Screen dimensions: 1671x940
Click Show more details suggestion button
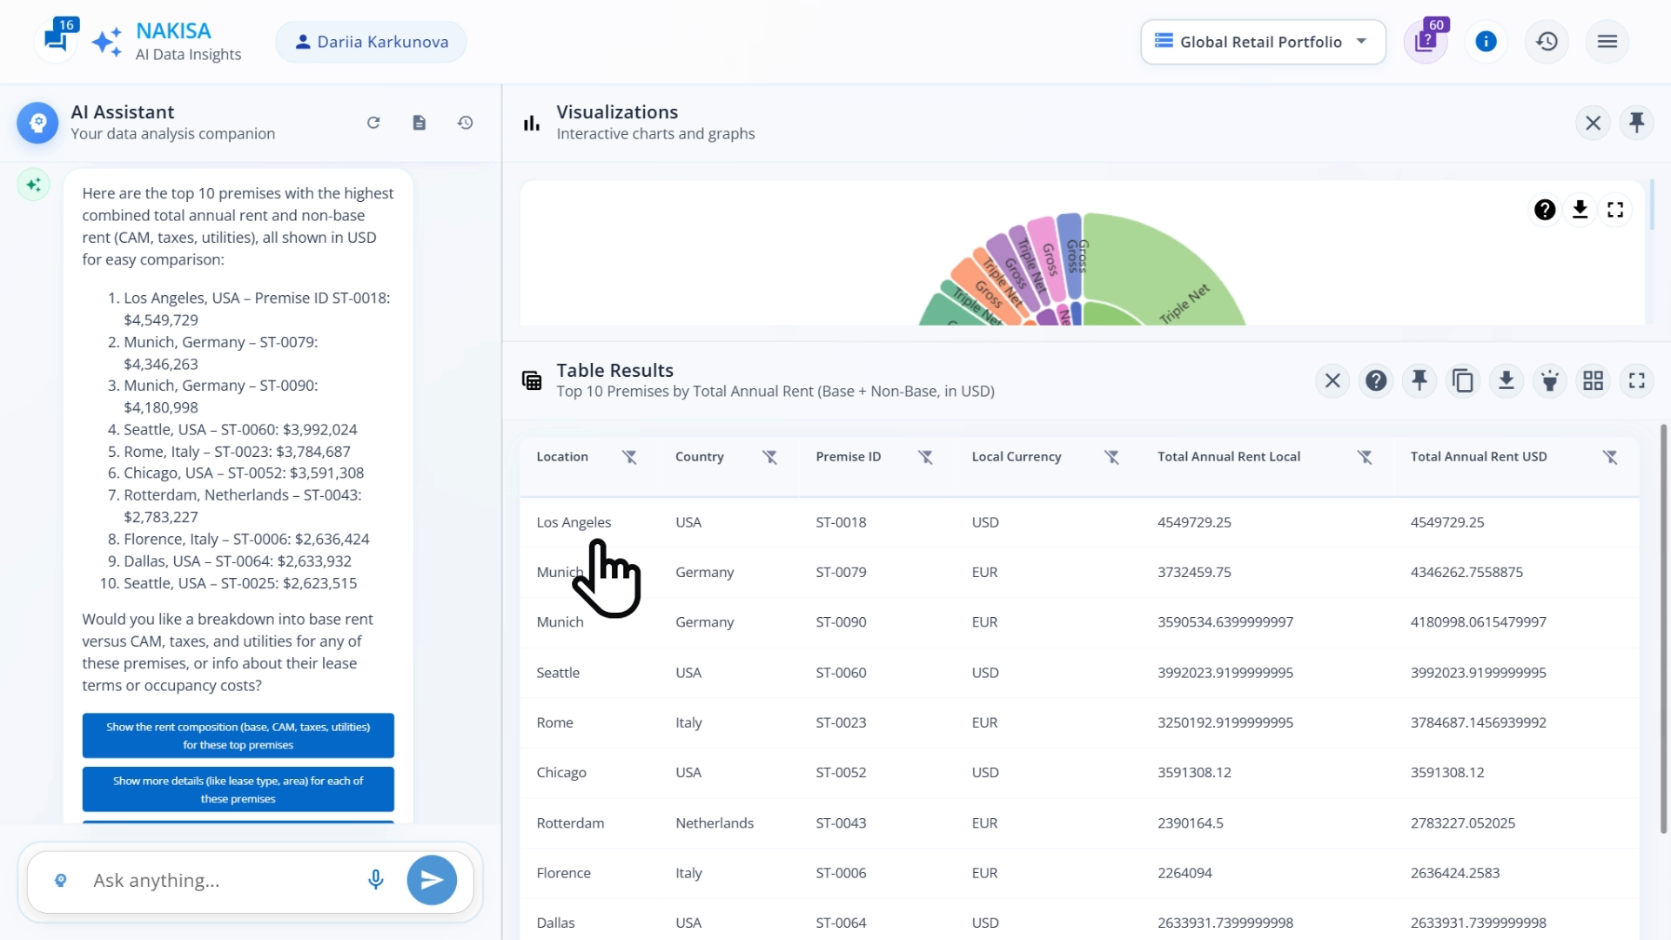[x=238, y=789]
